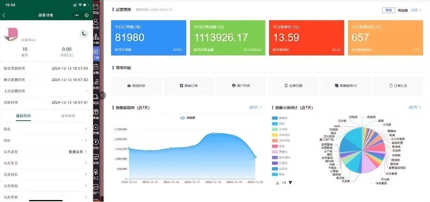The height and width of the screenshot is (202, 430).
Task: Switch to the 供应链 toggle option
Action: [402, 10]
